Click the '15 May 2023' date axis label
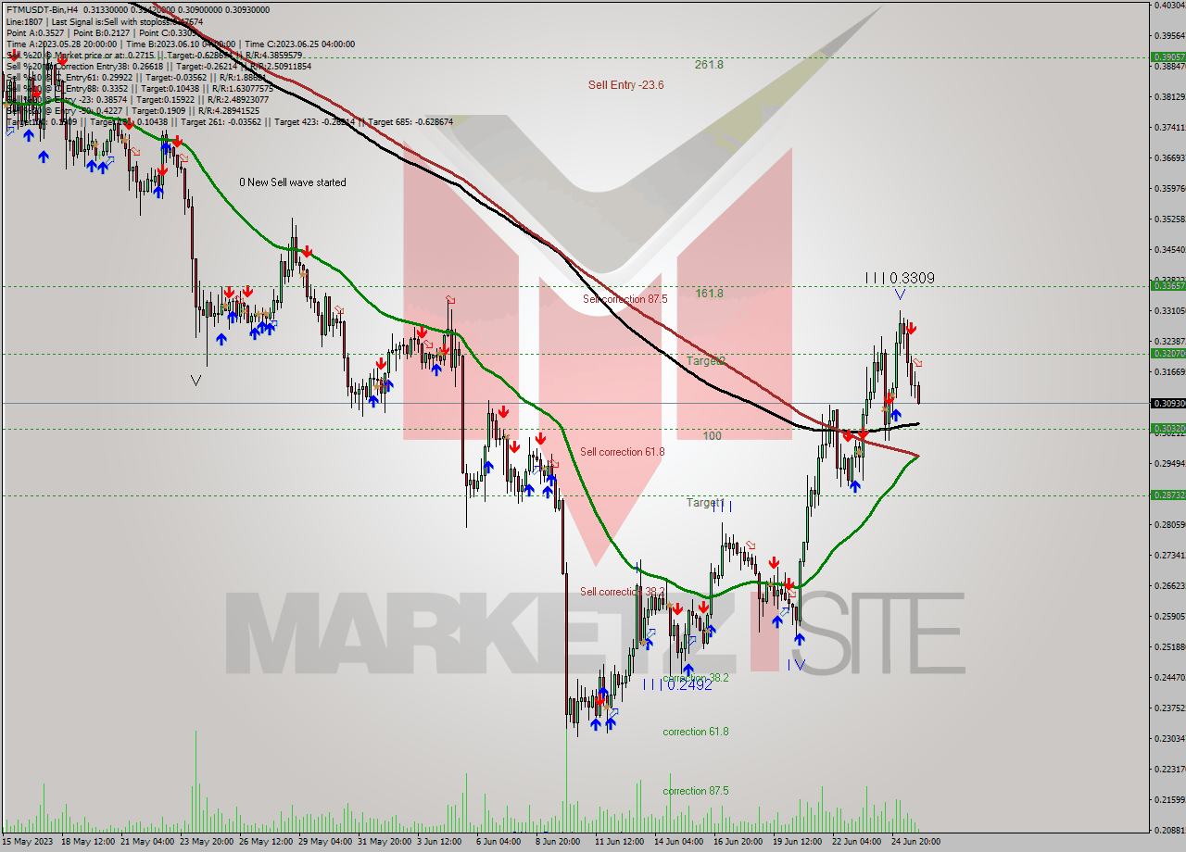The width and height of the screenshot is (1186, 852). click(28, 842)
